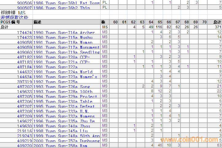The height and width of the screenshot is (148, 222).
Task: Select PCGS number 149633 link
Action: (x=24, y=92)
